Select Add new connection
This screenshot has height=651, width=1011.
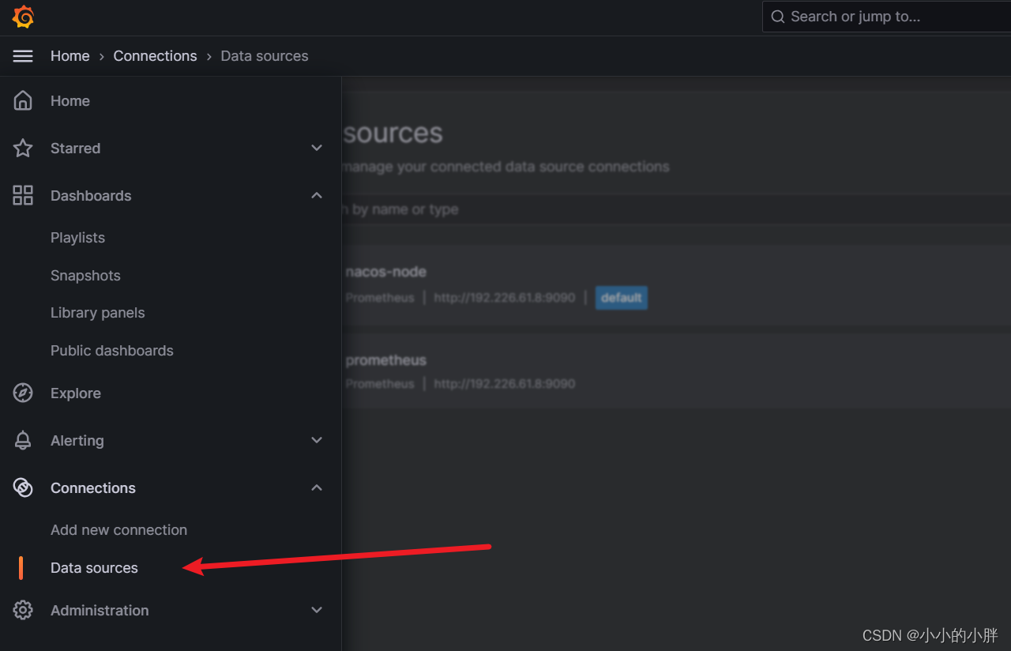[x=119, y=530]
